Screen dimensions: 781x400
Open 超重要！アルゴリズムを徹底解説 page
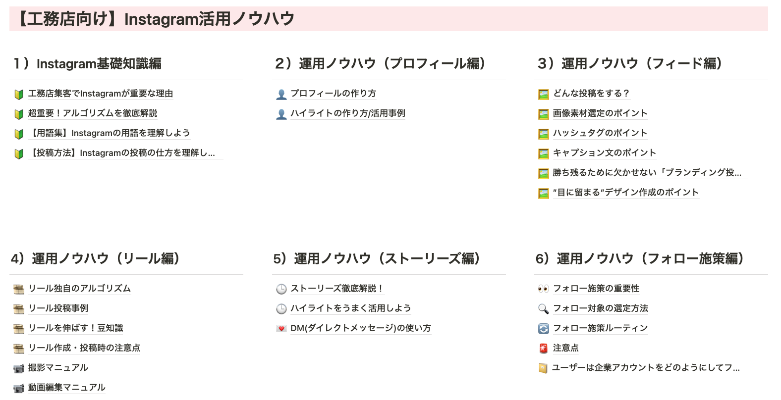click(93, 113)
